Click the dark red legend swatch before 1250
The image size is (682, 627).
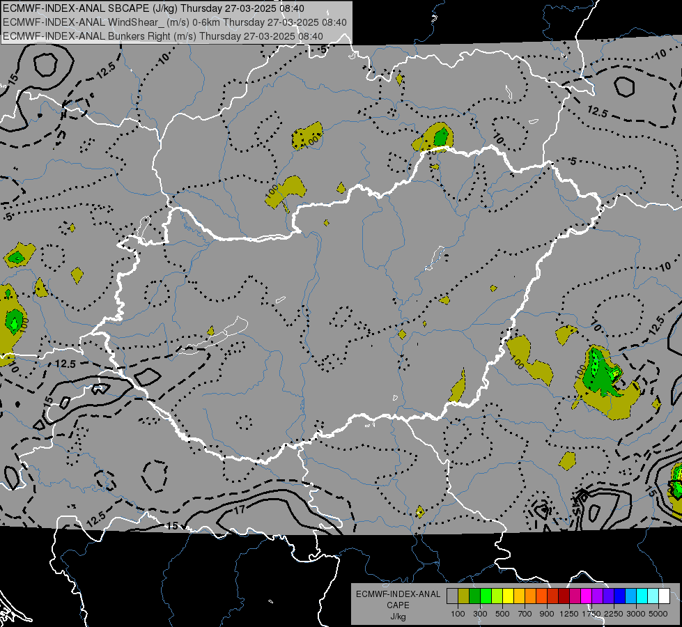click(x=564, y=596)
